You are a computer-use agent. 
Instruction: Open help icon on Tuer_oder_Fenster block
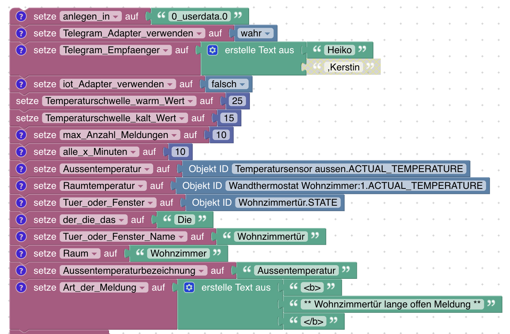[21, 203]
